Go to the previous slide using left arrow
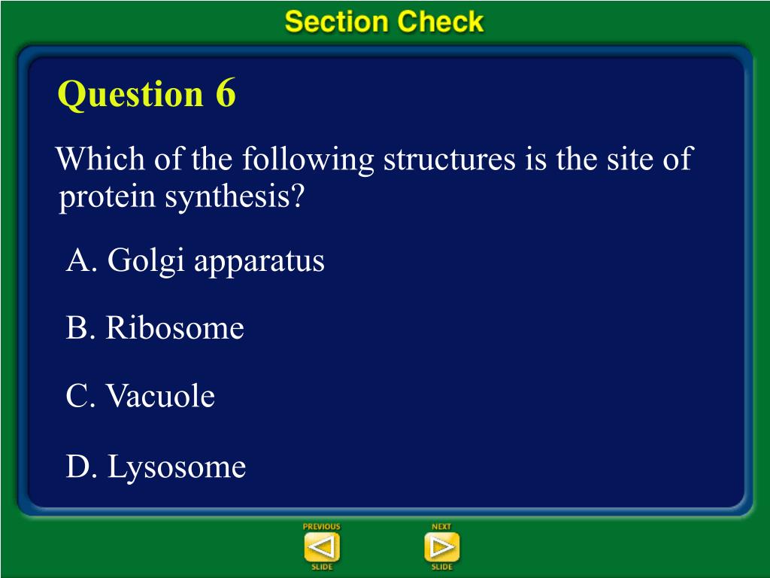The image size is (770, 578). (322, 546)
